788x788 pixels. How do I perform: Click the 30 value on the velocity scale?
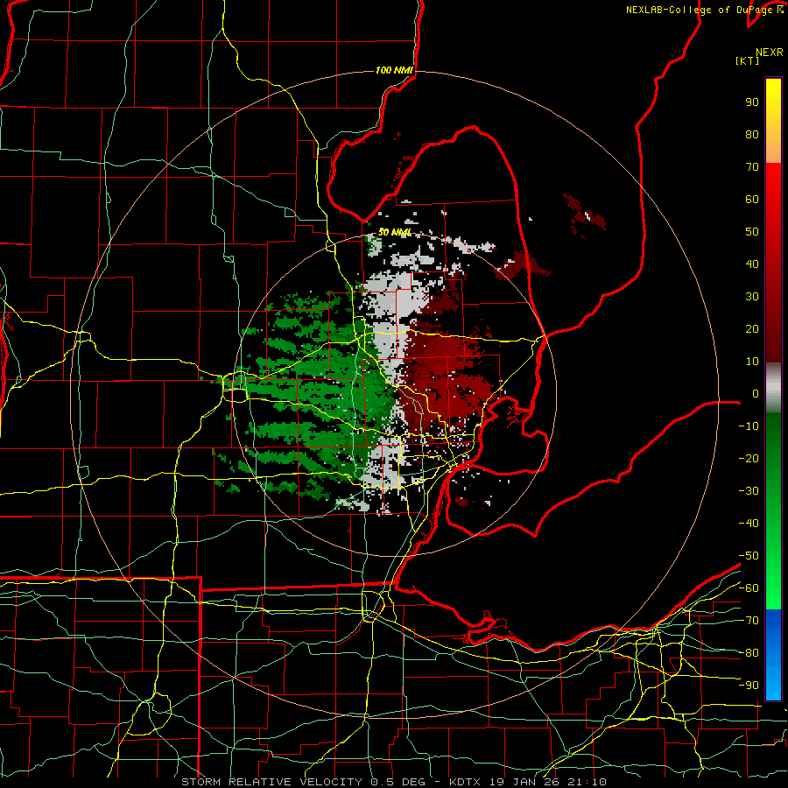[752, 297]
